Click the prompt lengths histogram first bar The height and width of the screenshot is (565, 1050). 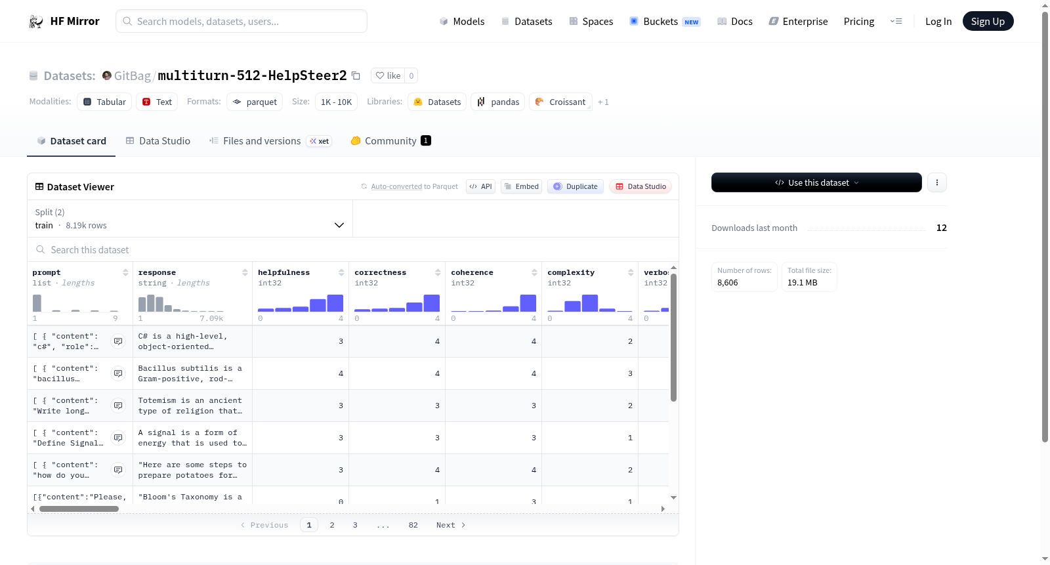coord(37,303)
